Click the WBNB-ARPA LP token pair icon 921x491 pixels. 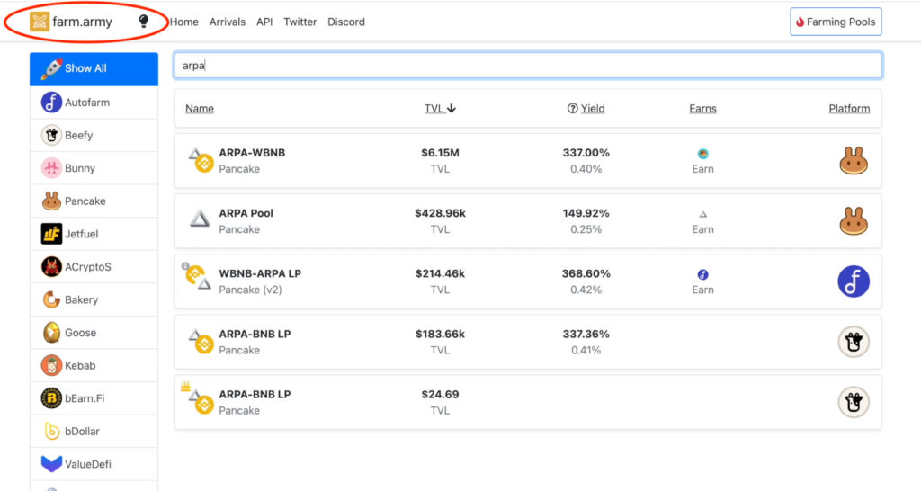[197, 277]
